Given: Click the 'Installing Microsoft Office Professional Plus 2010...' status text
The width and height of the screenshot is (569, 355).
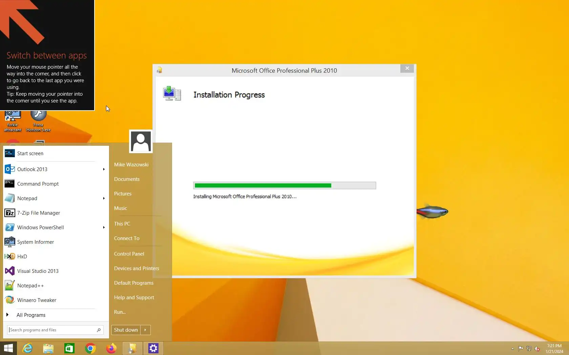Looking at the screenshot, I should (245, 196).
